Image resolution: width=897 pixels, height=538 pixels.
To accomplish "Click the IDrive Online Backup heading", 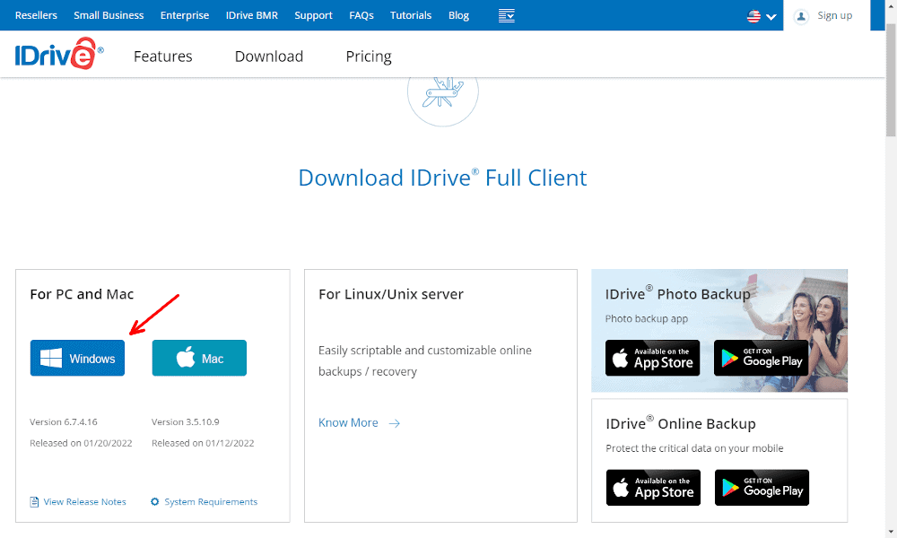I will click(x=681, y=423).
